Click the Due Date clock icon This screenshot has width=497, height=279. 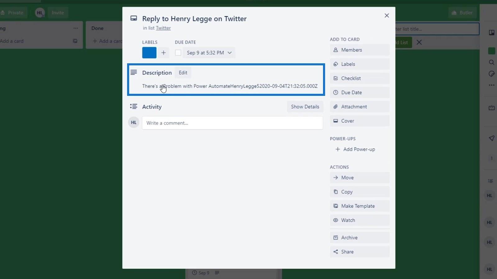click(x=335, y=92)
